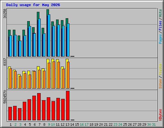Click day 18 on the x-axis
Viewport: 164px width, 128px height.
pos(91,124)
